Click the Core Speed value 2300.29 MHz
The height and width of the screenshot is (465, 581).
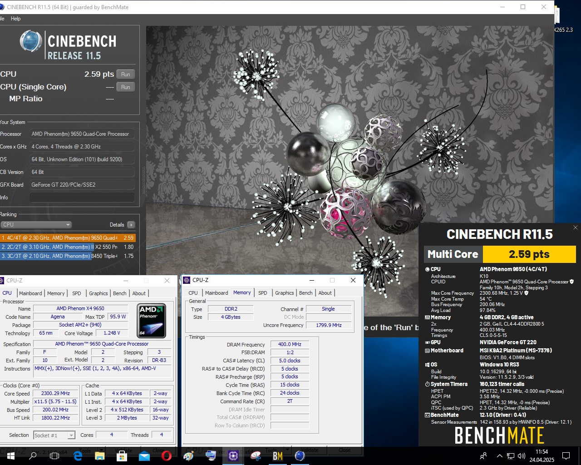point(55,394)
